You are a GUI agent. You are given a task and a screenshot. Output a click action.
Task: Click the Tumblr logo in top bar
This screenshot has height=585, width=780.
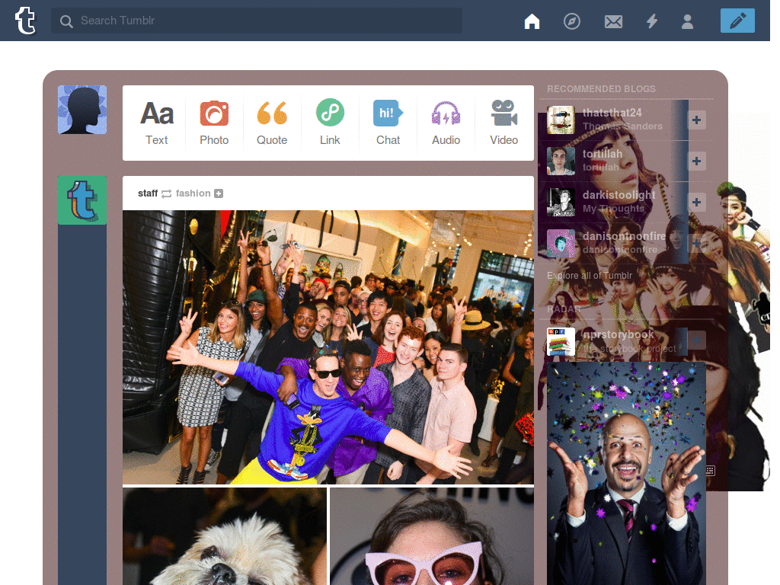25,21
